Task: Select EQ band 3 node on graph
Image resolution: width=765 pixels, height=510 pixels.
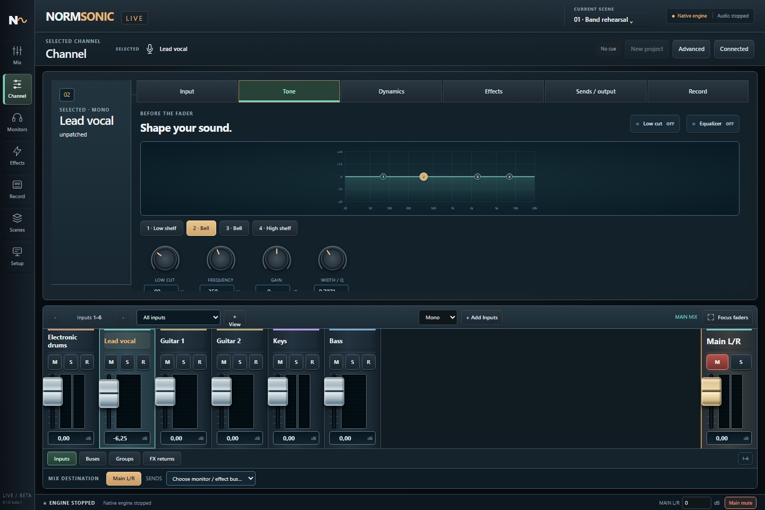Action: pos(478,176)
